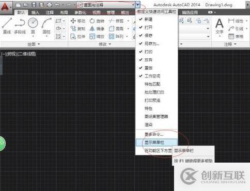Uncheck 放弃 in the quick access menu
The height and width of the screenshot is (191, 250).
pyautogui.click(x=157, y=60)
